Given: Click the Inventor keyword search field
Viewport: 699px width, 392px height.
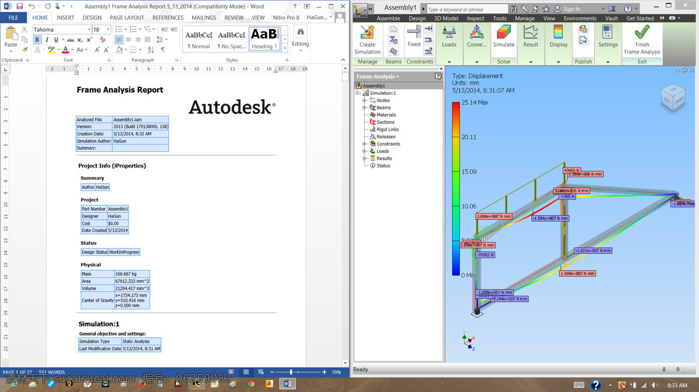Looking at the screenshot, I should (467, 9).
